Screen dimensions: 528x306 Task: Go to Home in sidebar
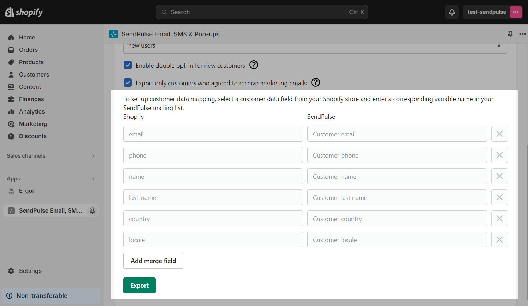(27, 37)
